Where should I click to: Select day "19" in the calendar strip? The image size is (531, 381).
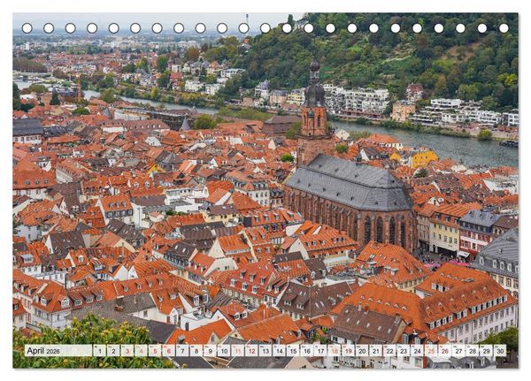[x=349, y=351]
